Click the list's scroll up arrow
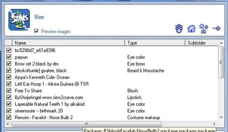Screen dimensions: 228x132 [221, 43]
